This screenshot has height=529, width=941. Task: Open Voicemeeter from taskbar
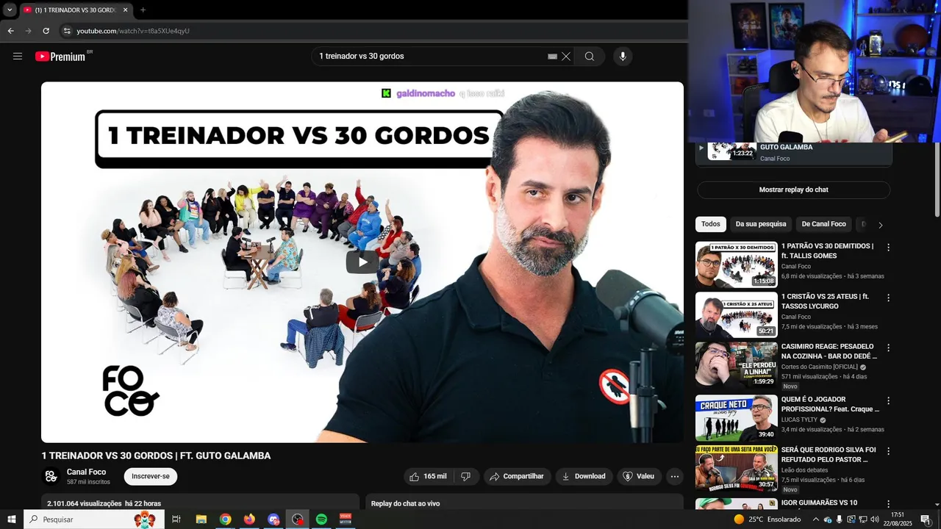point(346,519)
